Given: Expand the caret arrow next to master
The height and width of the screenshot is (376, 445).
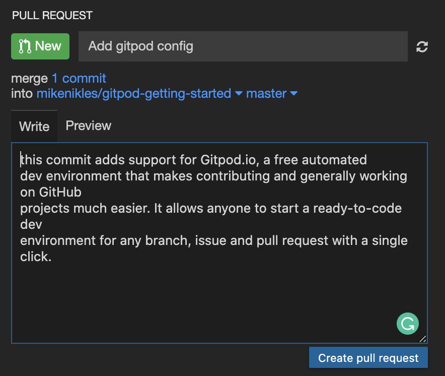Looking at the screenshot, I should [x=294, y=93].
